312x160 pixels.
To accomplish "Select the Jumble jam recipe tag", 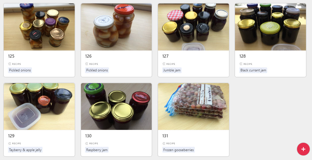I will pos(172,70).
